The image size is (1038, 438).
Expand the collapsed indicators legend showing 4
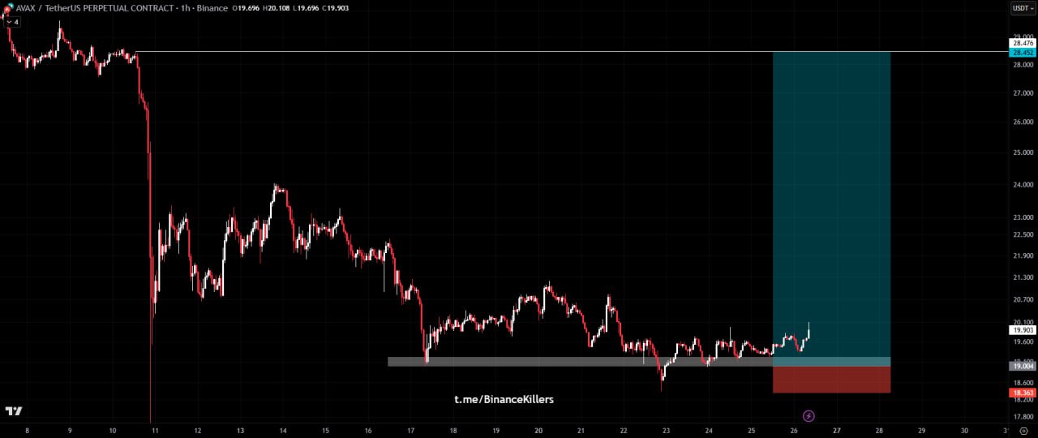pos(12,22)
